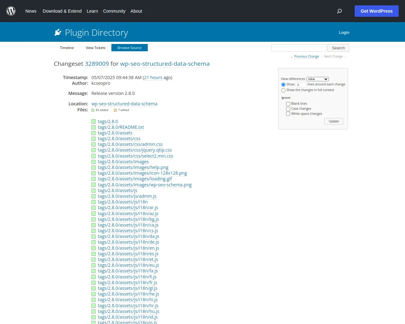The height and width of the screenshot is (324, 405).
Task: Switch to the Timeline tab
Action: [67, 48]
